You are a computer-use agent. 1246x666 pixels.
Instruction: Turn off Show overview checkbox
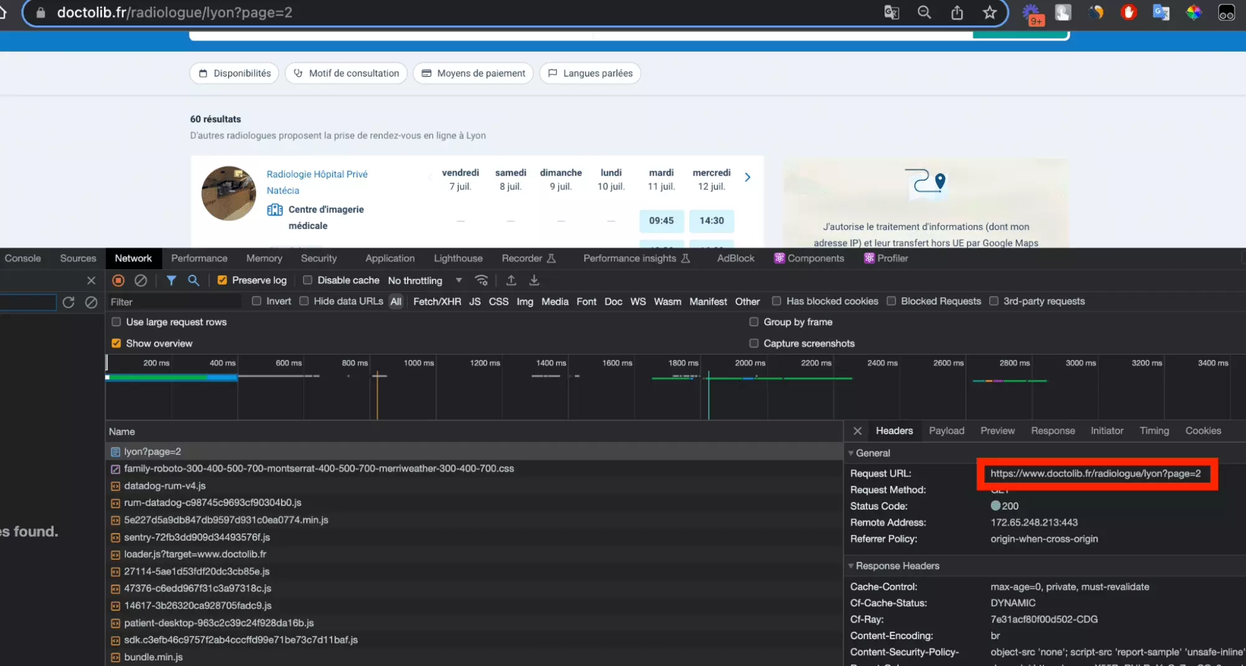coord(116,343)
